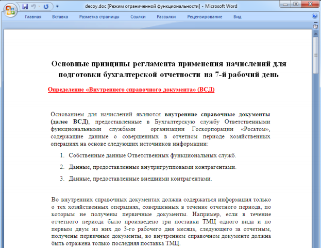Screen dimensions: 321x248
Task: Expand the Undo history dropdown arrow
Action: 39,7
